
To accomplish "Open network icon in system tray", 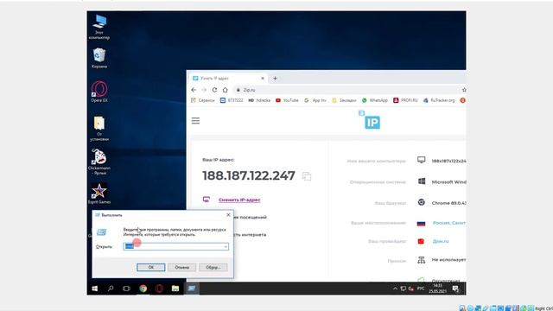I will coord(404,289).
